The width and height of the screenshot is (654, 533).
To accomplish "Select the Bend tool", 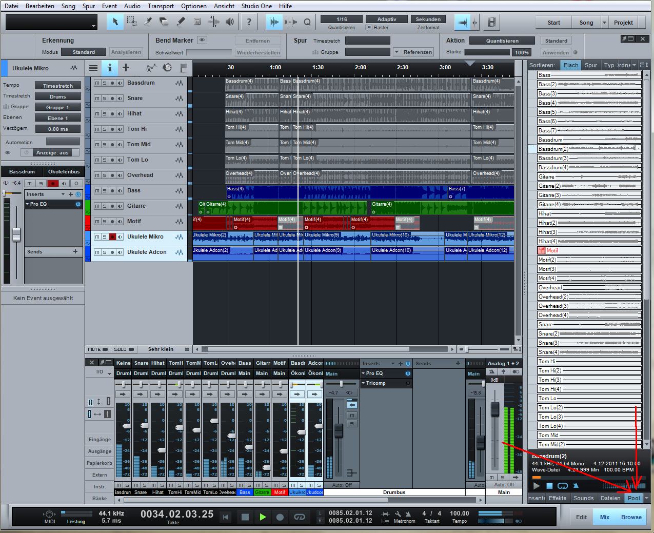I will [213, 22].
